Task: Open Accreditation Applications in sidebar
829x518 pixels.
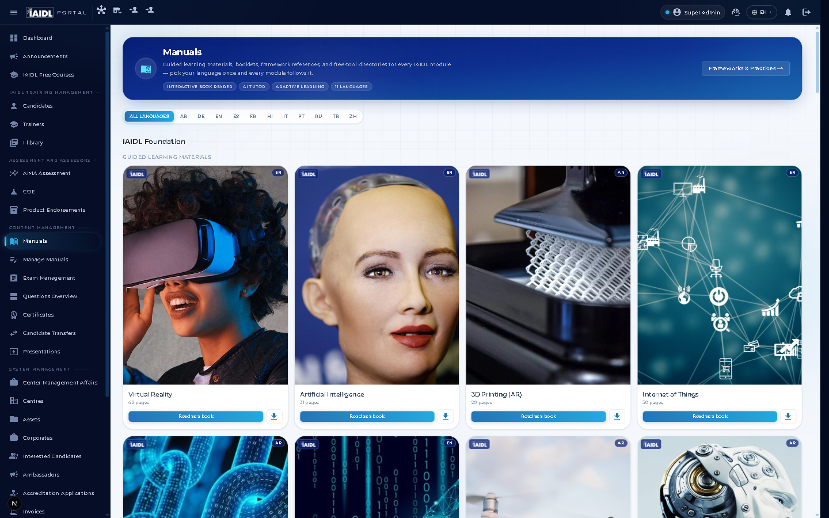Action: coord(52,493)
